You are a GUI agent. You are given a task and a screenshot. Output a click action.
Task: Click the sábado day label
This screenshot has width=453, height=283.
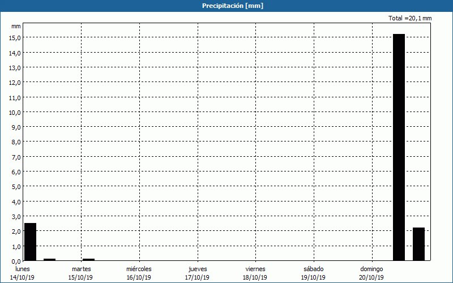[x=314, y=269]
